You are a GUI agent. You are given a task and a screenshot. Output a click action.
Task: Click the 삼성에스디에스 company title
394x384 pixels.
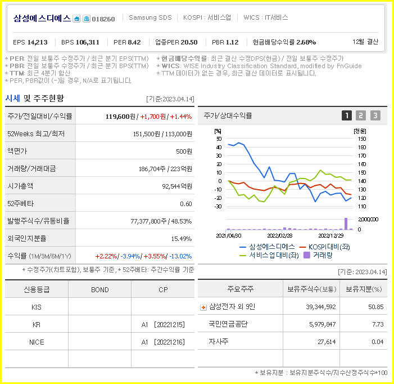point(42,19)
